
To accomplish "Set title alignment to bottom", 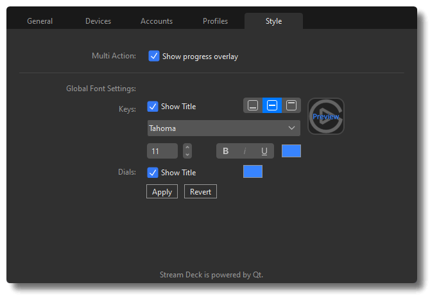I will pos(253,105).
